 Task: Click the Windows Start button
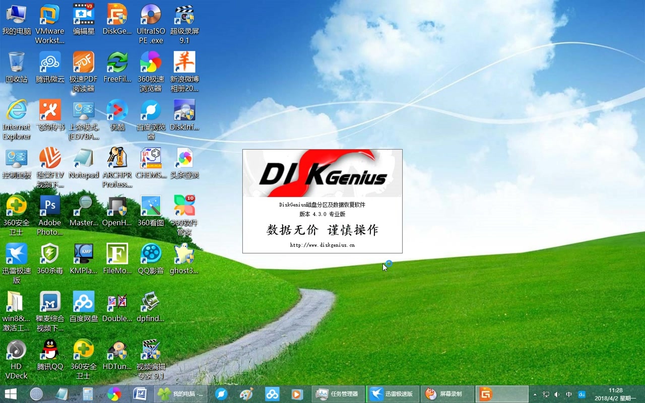tap(11, 394)
